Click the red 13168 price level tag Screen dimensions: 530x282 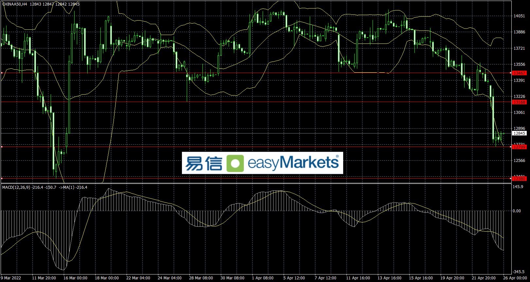coord(519,102)
